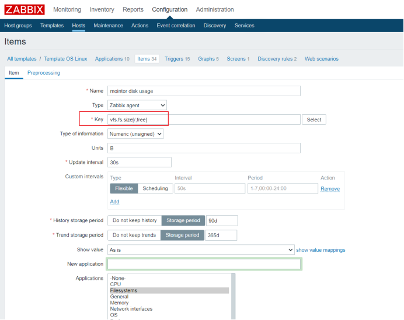Select Storage period for trends
Viewport: 404px width, 320px height.
click(182, 235)
